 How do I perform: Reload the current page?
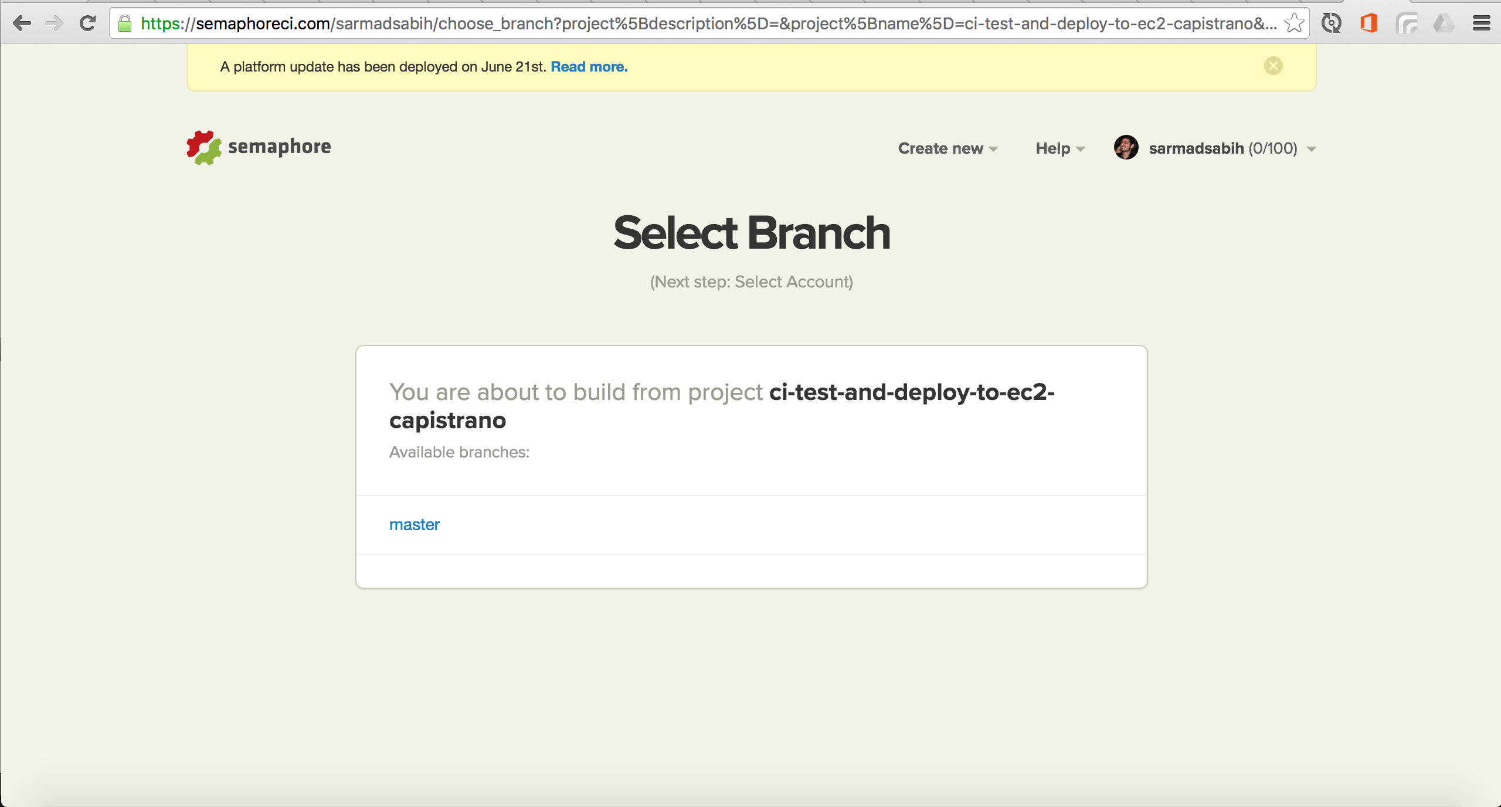pos(88,23)
